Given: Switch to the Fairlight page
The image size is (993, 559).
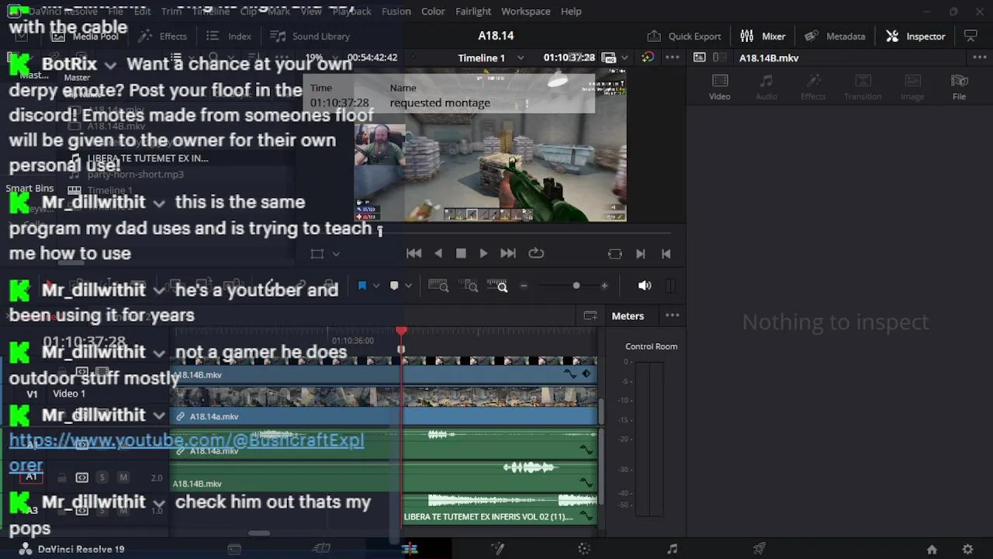Looking at the screenshot, I should click(673, 549).
